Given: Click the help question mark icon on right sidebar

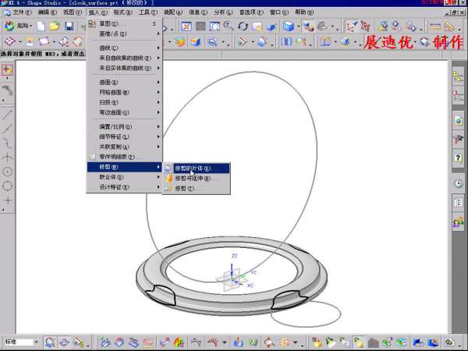Looking at the screenshot, I should pyautogui.click(x=459, y=158).
